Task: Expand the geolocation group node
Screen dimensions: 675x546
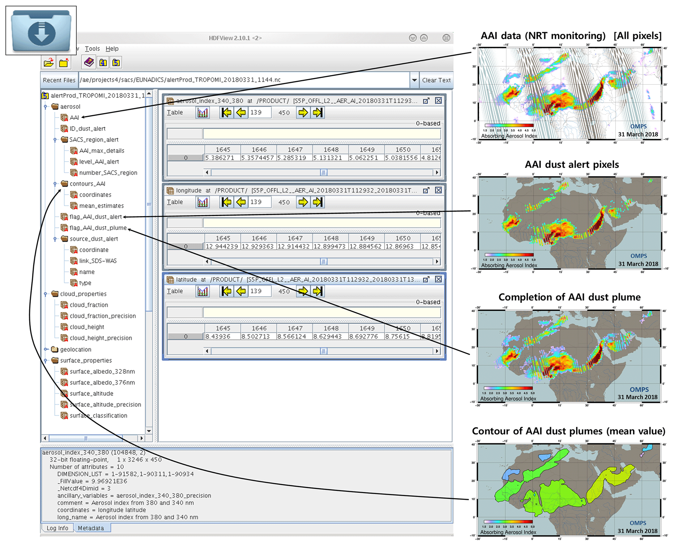Action: pos(46,349)
